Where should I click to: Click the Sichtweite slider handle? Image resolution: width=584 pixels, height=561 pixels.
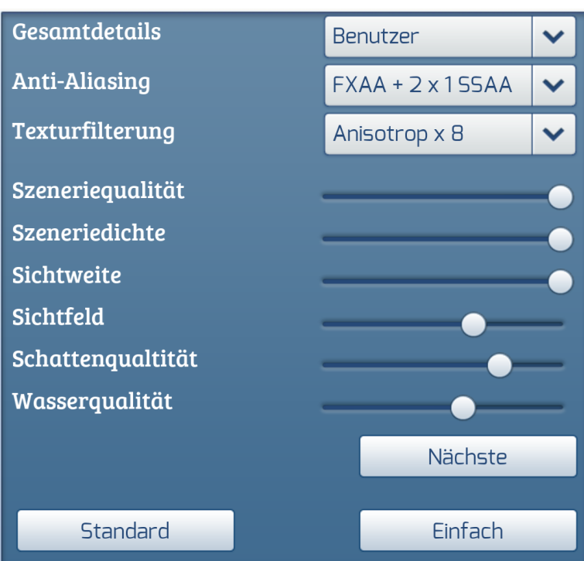click(x=560, y=282)
